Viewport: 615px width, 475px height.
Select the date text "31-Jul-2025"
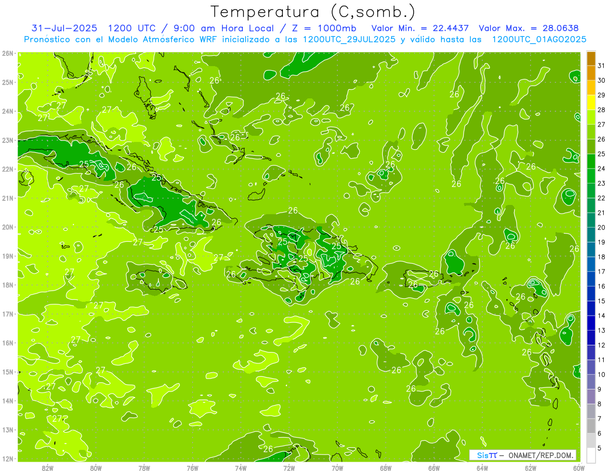tap(65, 28)
